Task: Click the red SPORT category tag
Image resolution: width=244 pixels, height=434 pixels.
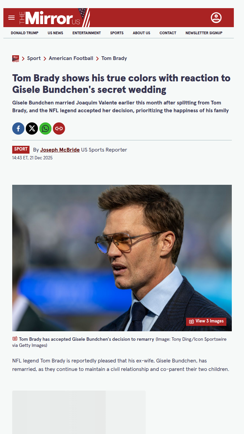Action: click(21, 150)
